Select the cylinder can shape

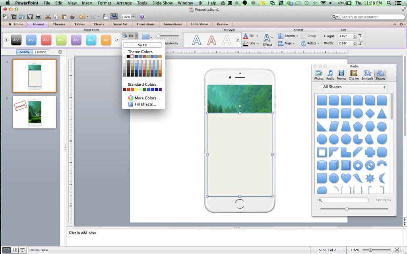point(322,165)
